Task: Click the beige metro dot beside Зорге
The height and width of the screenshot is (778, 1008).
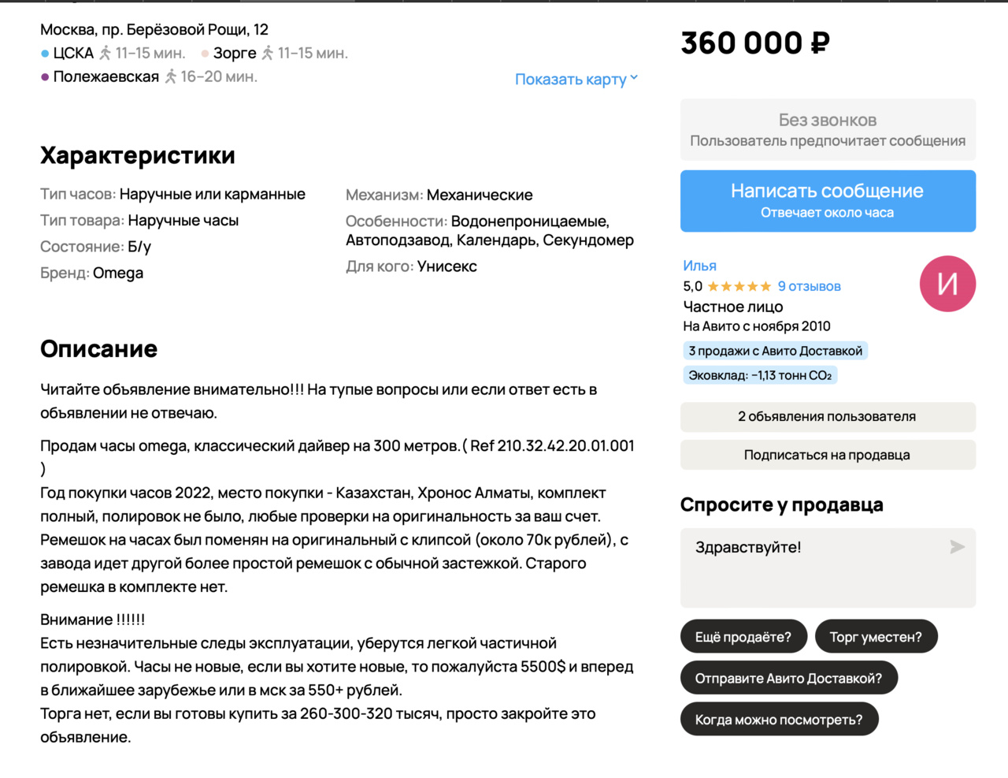Action: 205,54
